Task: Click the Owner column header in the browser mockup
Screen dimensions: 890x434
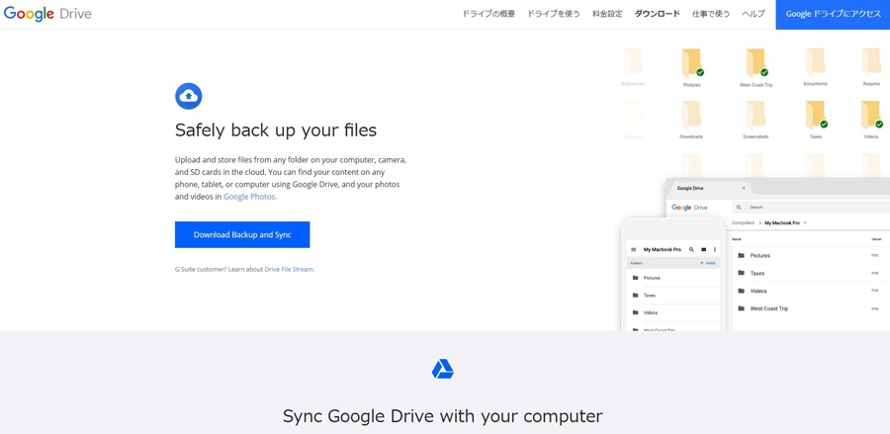Action: 876,239
